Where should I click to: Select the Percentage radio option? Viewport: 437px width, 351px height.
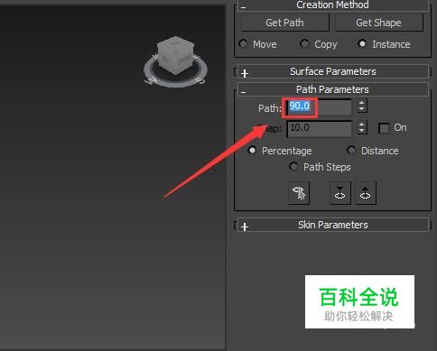(x=252, y=150)
